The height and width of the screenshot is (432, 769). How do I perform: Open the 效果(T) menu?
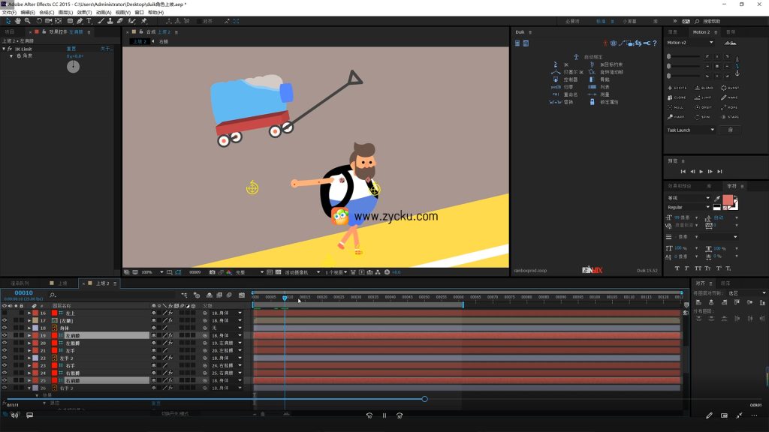click(x=84, y=13)
